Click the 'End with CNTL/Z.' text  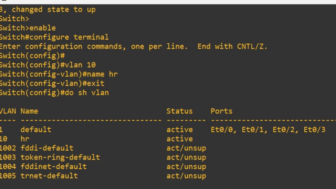coord(232,46)
